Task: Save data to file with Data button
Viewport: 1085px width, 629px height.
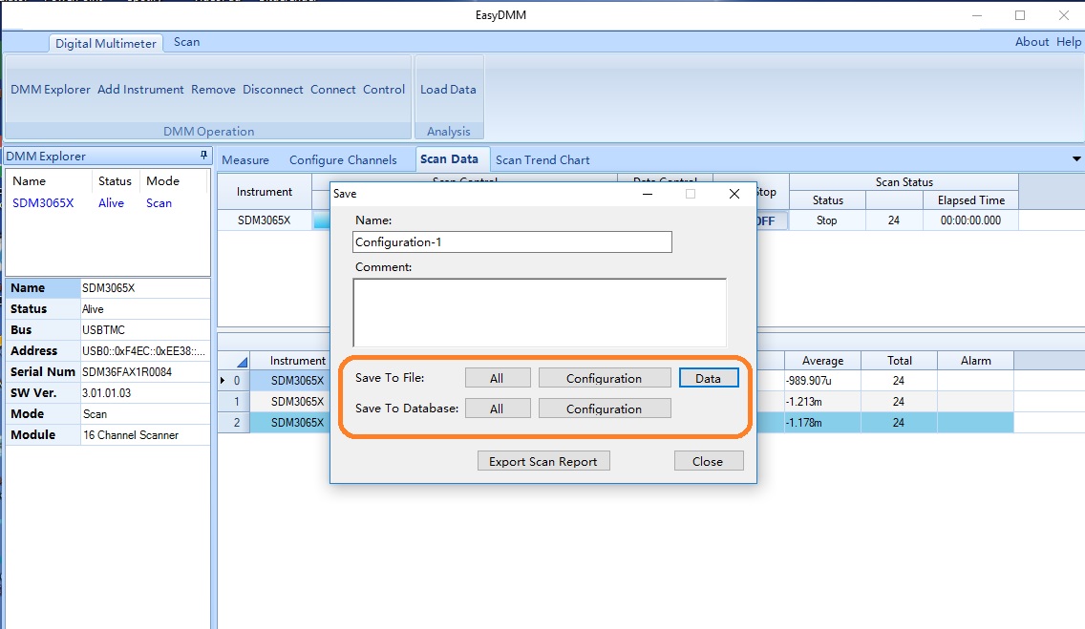Action: [708, 378]
